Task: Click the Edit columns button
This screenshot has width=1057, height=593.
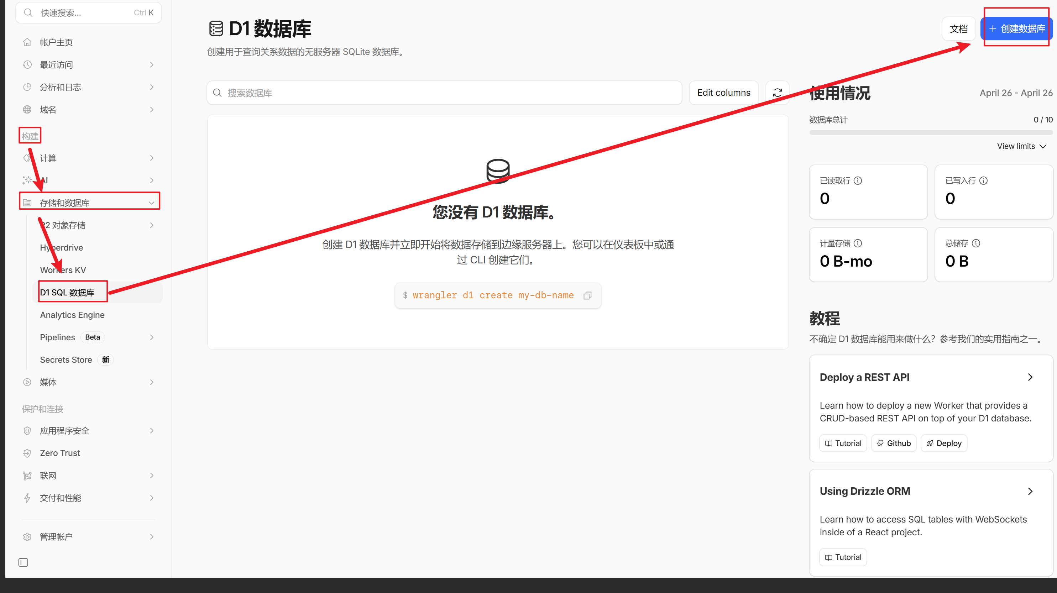Action: (x=724, y=93)
